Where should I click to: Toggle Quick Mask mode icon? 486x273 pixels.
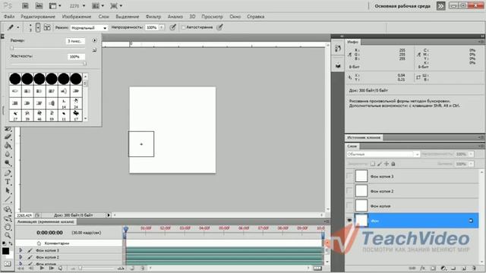8,264
